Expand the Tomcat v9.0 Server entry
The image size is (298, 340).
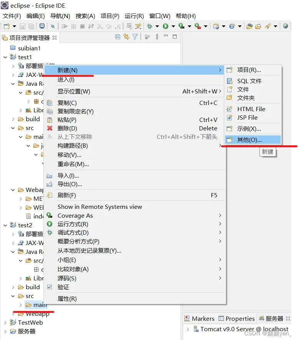[x=187, y=329]
